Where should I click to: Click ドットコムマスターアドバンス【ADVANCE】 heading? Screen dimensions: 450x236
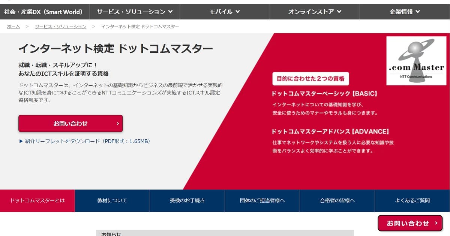[x=330, y=131]
